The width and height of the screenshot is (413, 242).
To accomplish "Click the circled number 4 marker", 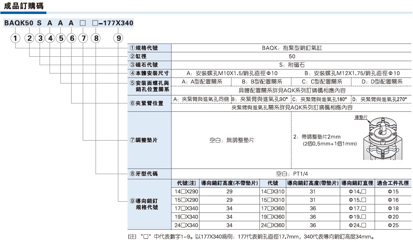I will coord(50,38).
